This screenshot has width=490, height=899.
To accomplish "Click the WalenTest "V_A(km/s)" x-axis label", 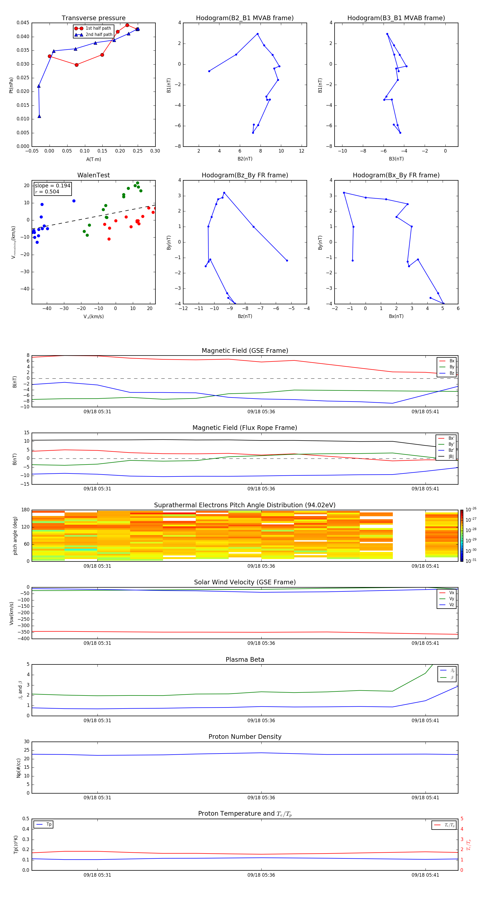I will coord(93,317).
